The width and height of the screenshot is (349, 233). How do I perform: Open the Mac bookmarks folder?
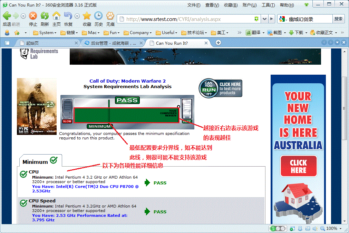(x=90, y=33)
